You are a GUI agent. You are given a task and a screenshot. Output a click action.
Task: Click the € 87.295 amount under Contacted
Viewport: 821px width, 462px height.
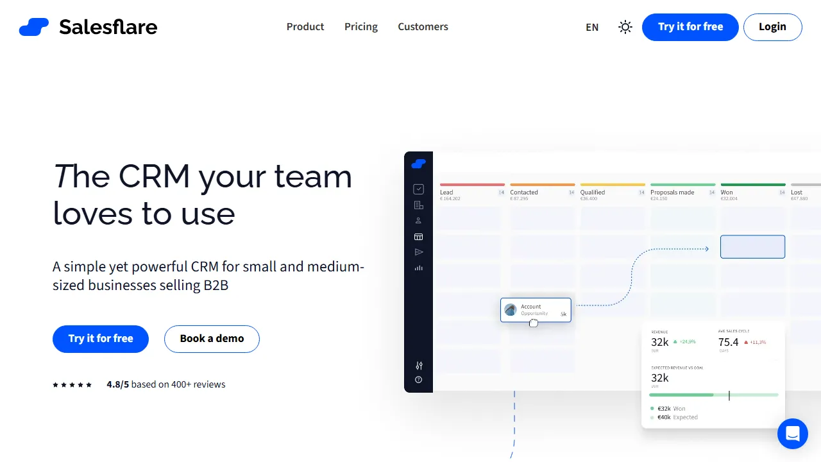point(520,199)
